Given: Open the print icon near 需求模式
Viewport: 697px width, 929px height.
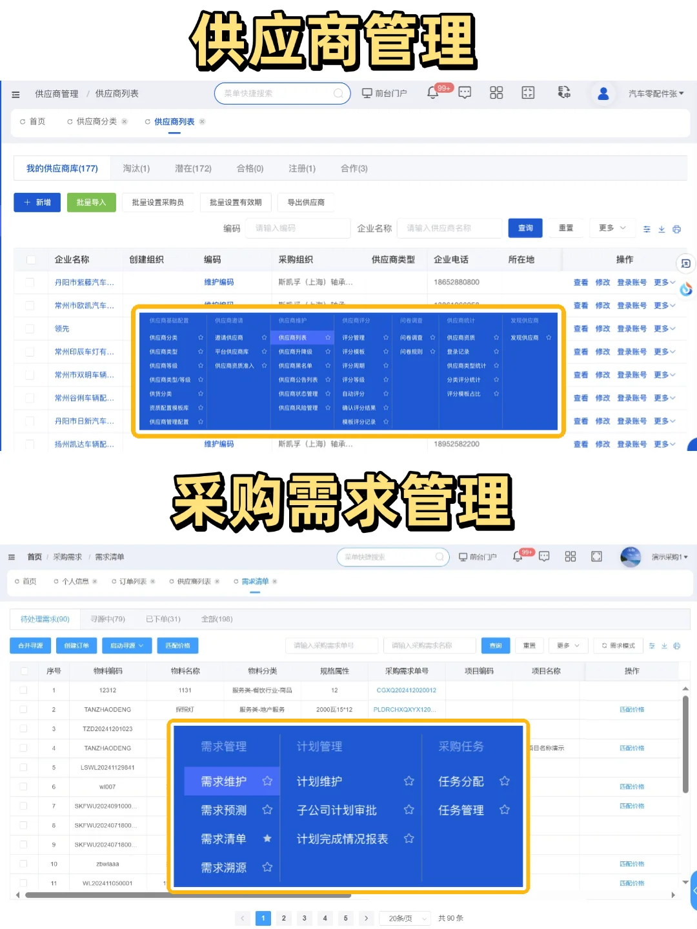Looking at the screenshot, I should (x=676, y=645).
